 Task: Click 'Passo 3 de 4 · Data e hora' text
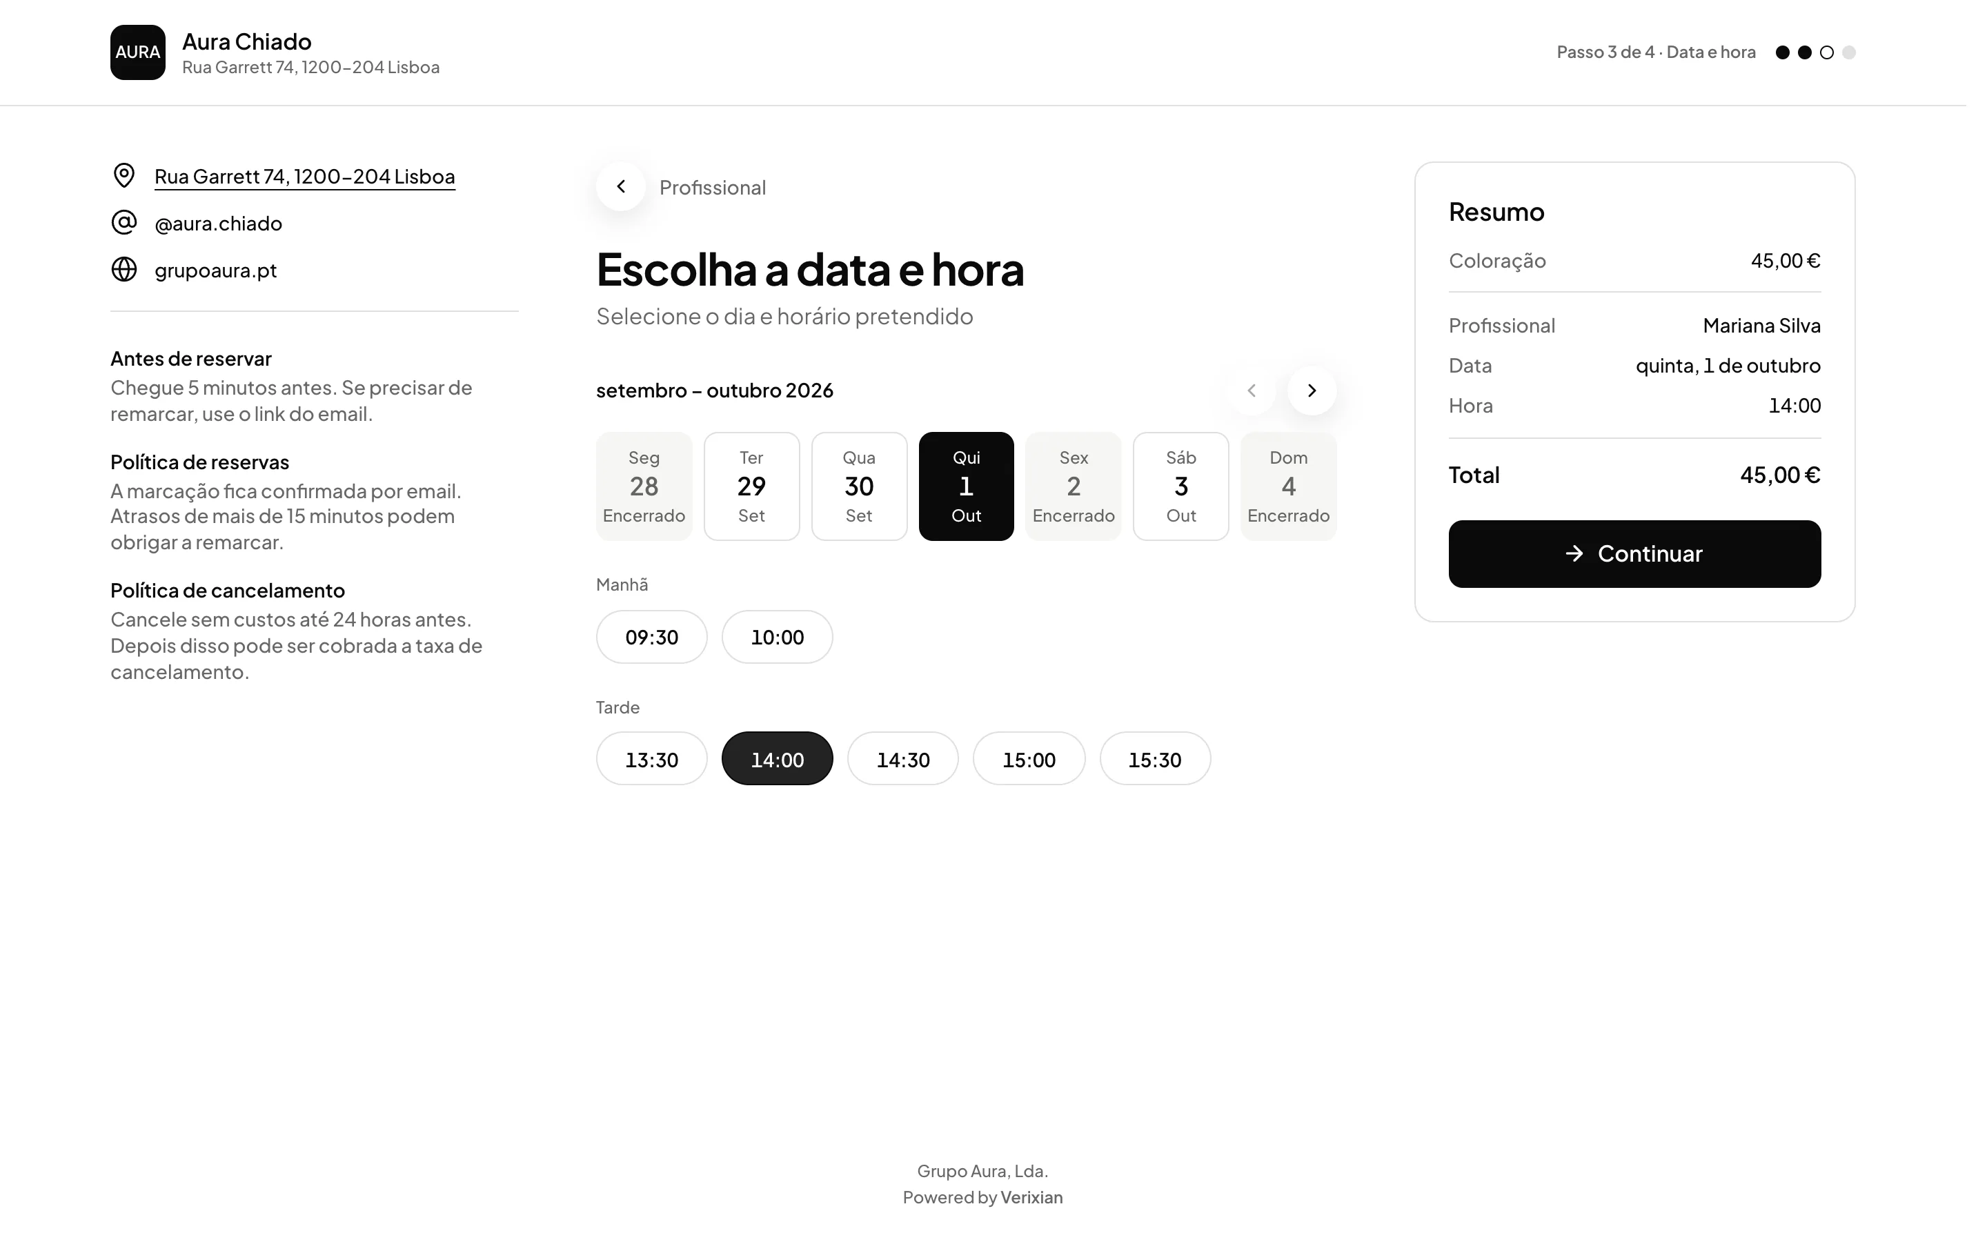pos(1656,52)
